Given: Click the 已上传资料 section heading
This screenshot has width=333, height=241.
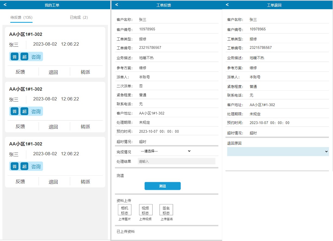Looking at the screenshot, I should pyautogui.click(x=126, y=232).
